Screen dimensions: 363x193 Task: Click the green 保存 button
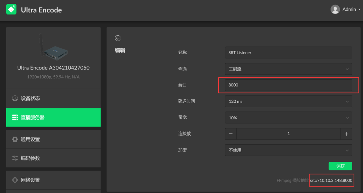point(340,166)
